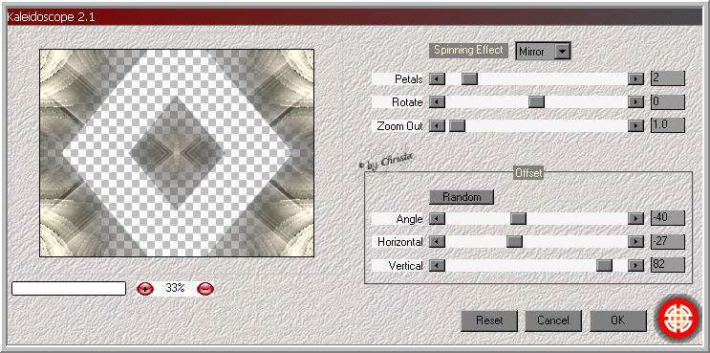The height and width of the screenshot is (353, 710).
Task: Click the Horizontal slider left arrow
Action: tap(437, 242)
